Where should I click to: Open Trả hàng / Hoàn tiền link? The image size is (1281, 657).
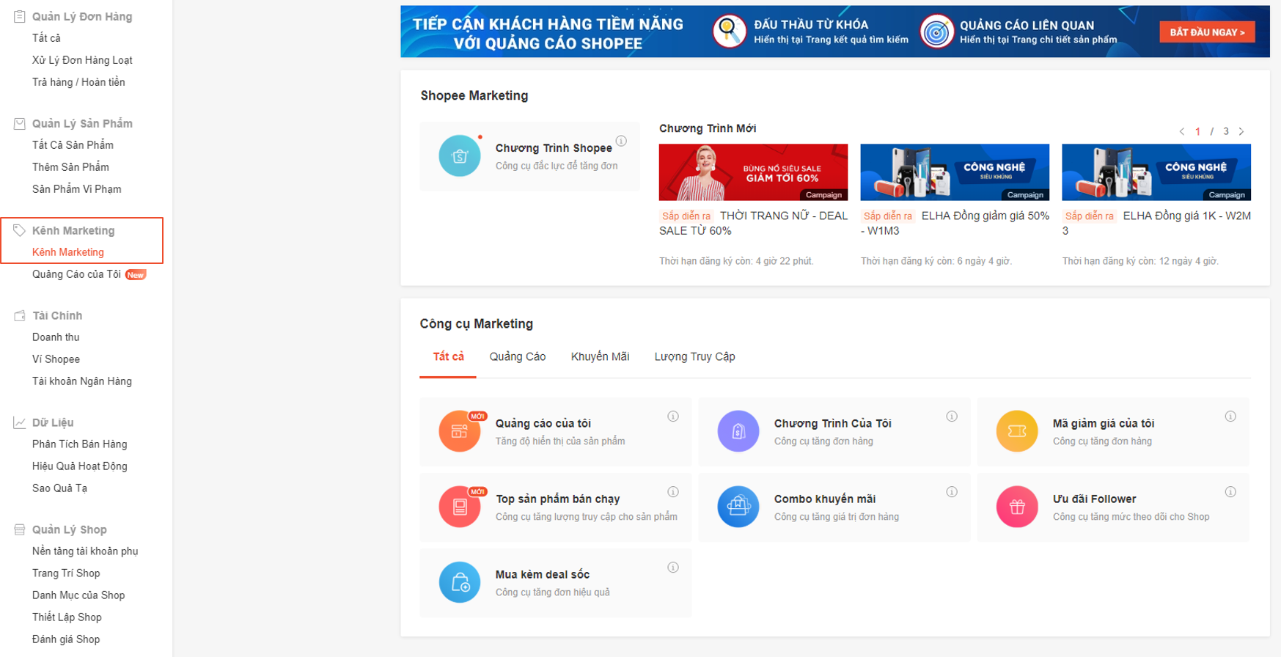point(78,82)
